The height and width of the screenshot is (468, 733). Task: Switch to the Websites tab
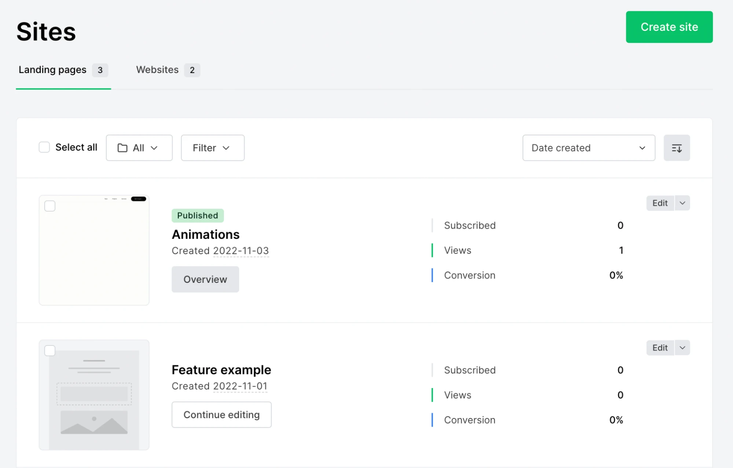167,70
